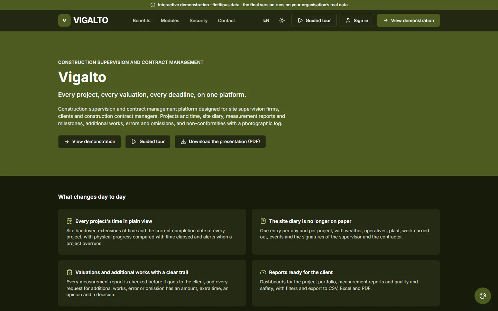Open the Security navigation item
The height and width of the screenshot is (311, 498).
click(199, 20)
